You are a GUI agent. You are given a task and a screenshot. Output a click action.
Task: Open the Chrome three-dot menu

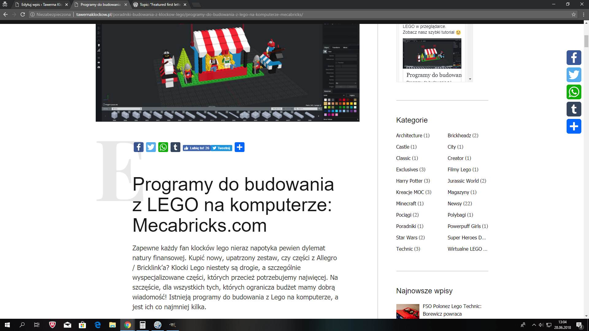click(x=584, y=14)
